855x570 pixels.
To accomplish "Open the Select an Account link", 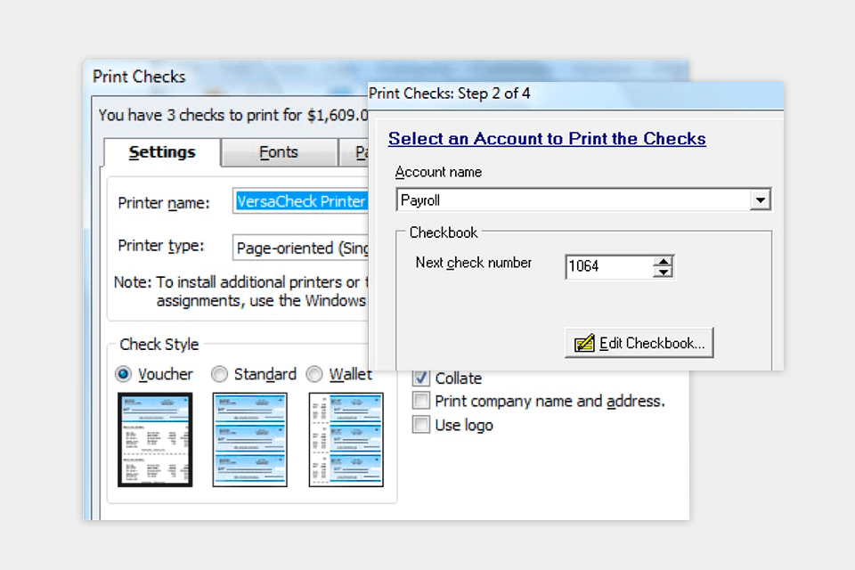I will 547,139.
